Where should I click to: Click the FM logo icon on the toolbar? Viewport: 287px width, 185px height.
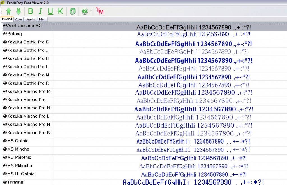click(99, 11)
